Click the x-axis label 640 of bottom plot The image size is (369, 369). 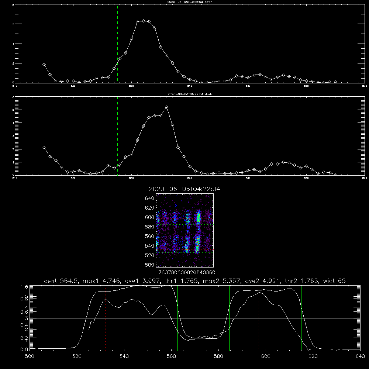pyautogui.click(x=360, y=356)
